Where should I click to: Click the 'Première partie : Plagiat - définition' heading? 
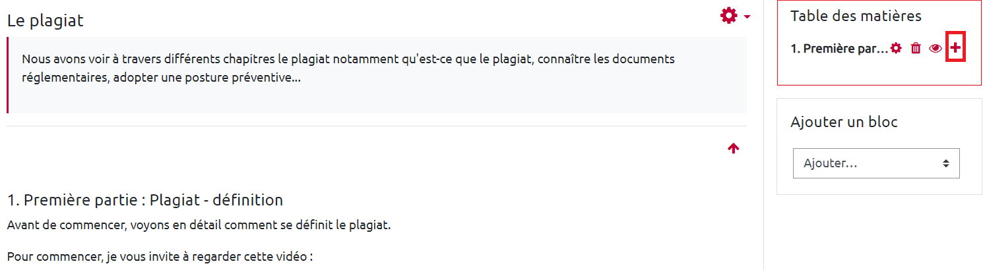coord(145,200)
